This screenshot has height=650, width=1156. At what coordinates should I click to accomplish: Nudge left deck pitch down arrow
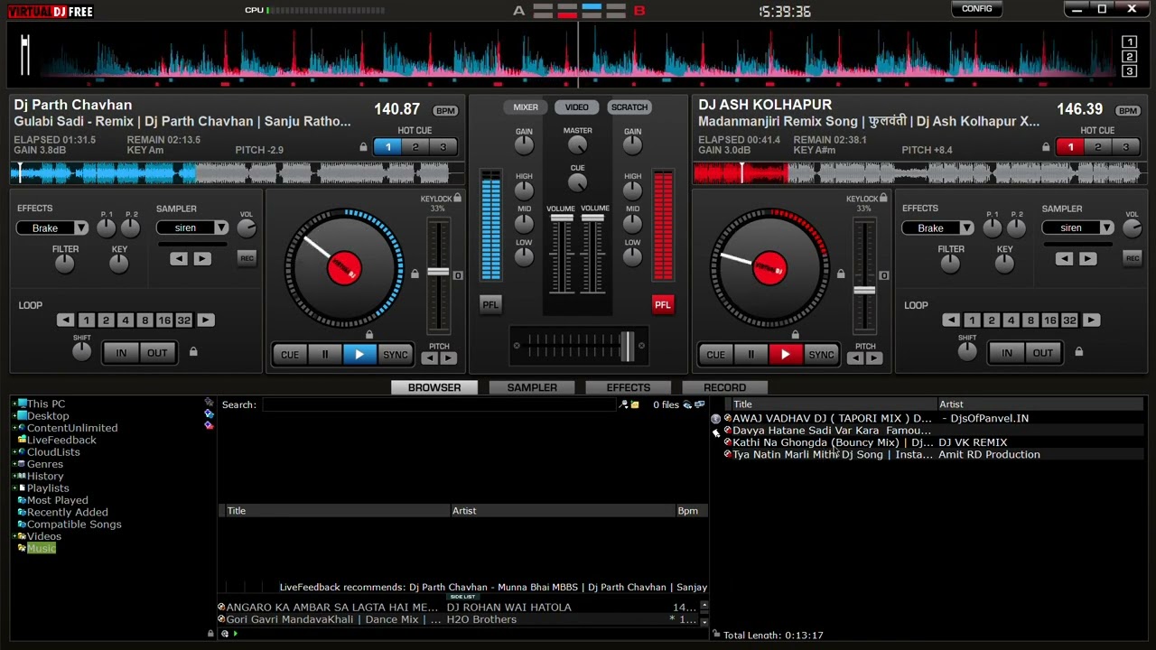click(x=430, y=358)
